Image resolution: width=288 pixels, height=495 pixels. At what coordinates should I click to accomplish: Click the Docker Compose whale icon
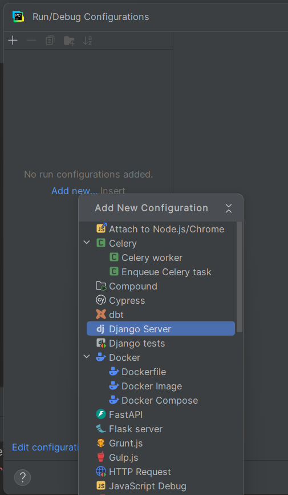(114, 400)
